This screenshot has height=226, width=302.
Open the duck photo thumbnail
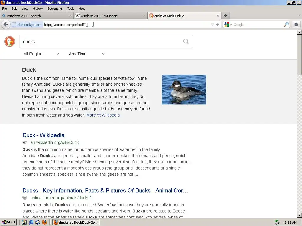184,90
